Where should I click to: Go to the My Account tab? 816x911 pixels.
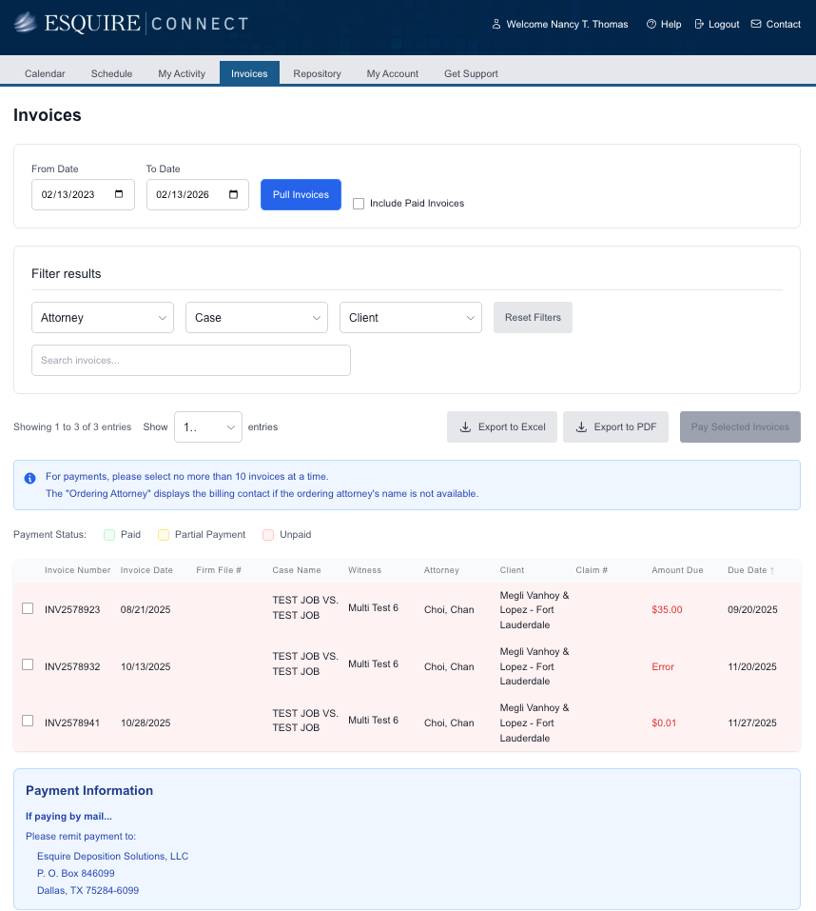pyautogui.click(x=393, y=74)
